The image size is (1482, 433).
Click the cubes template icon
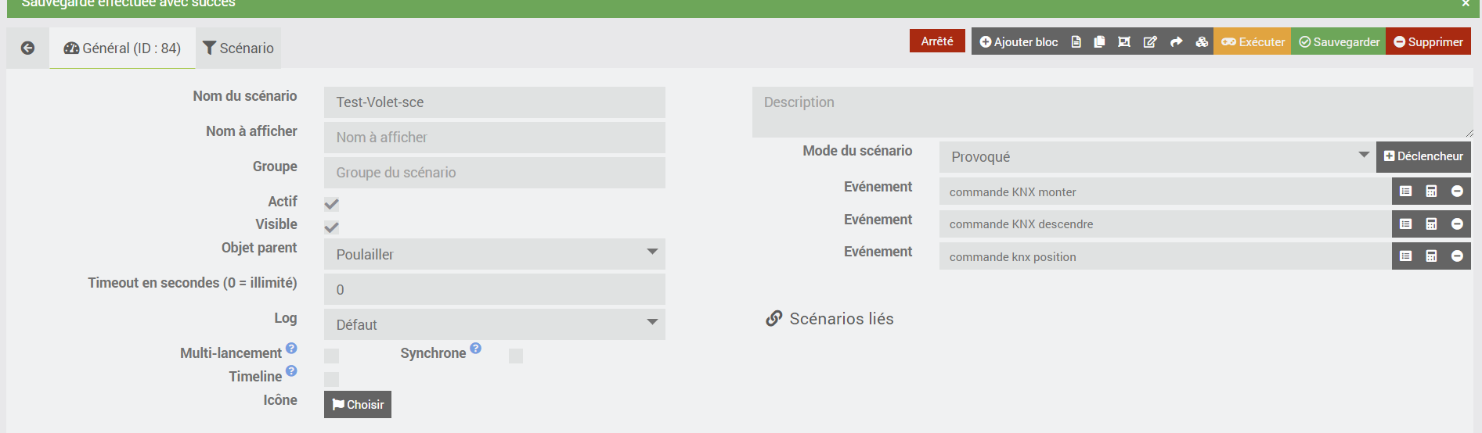coord(1202,42)
